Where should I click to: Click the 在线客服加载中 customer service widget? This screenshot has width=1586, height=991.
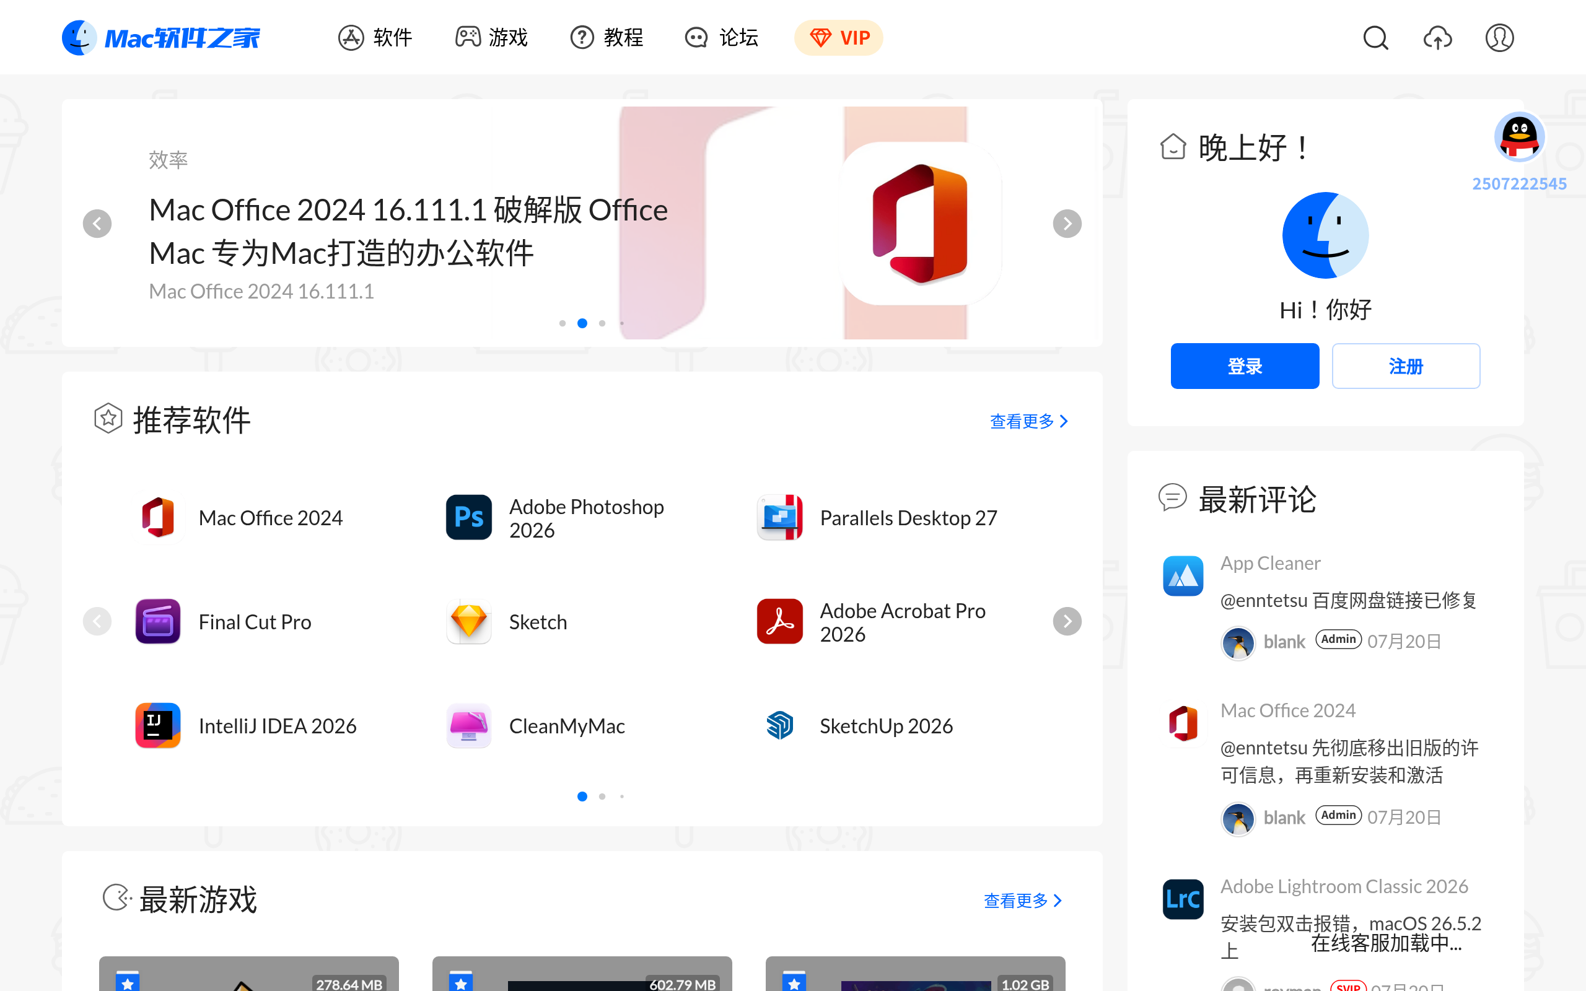[1386, 943]
